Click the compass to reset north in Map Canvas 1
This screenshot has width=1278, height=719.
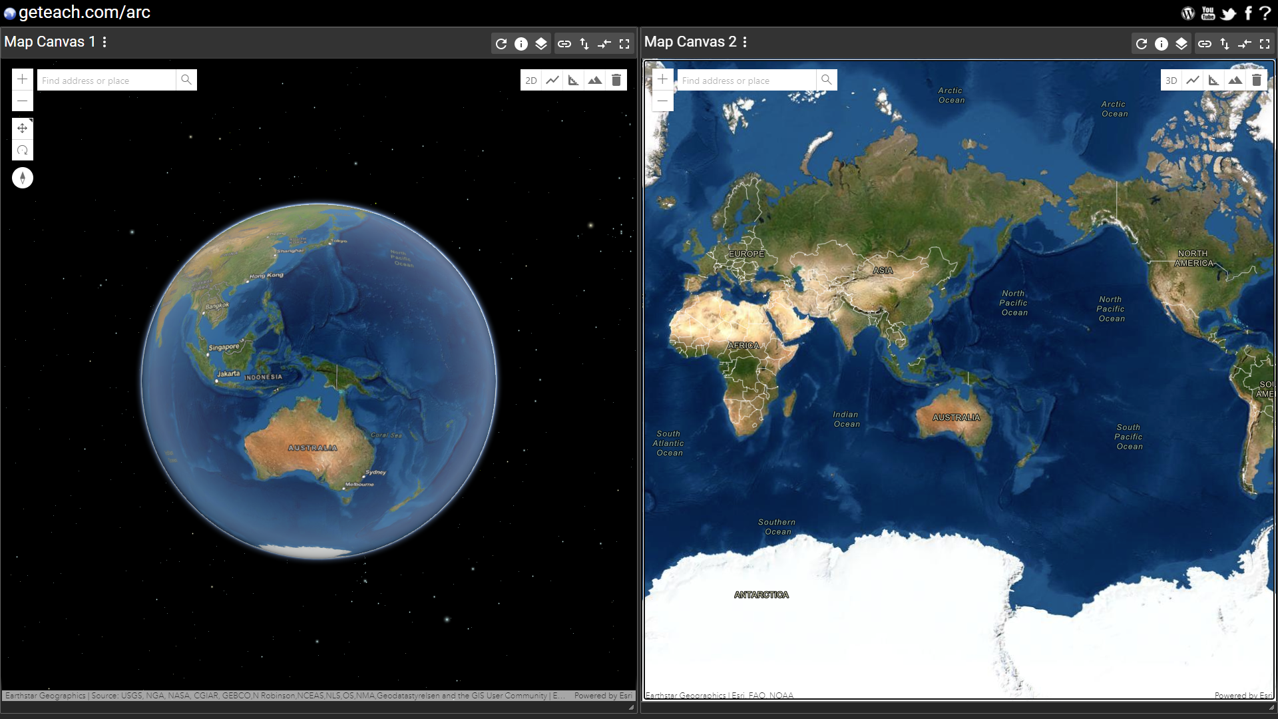pyautogui.click(x=22, y=178)
